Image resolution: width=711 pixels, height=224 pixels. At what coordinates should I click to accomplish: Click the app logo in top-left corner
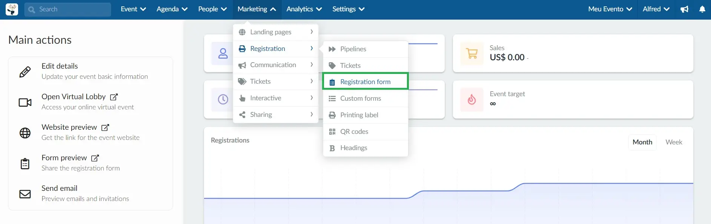tap(12, 9)
